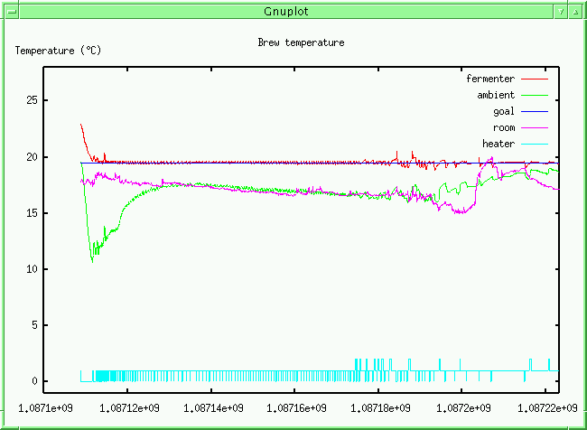Select the 'fermenter' legend label
This screenshot has width=587, height=430.
coord(490,79)
